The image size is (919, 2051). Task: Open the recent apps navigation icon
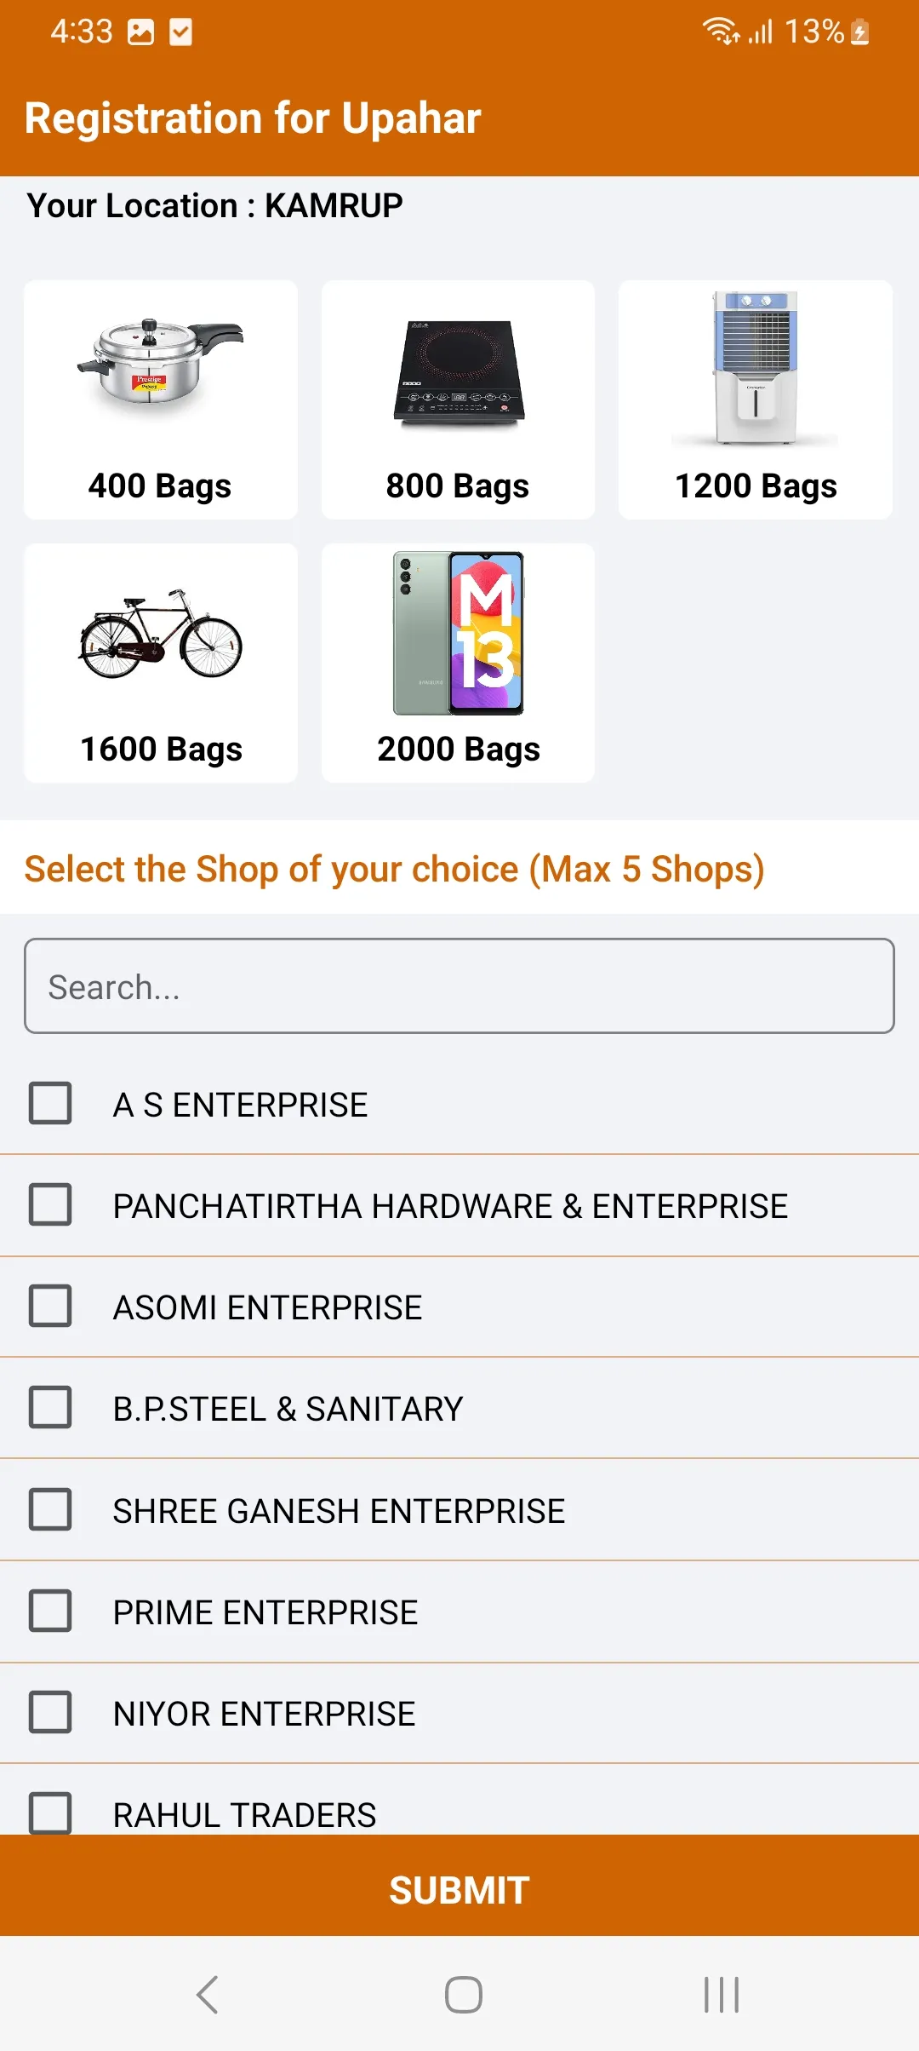click(721, 1994)
